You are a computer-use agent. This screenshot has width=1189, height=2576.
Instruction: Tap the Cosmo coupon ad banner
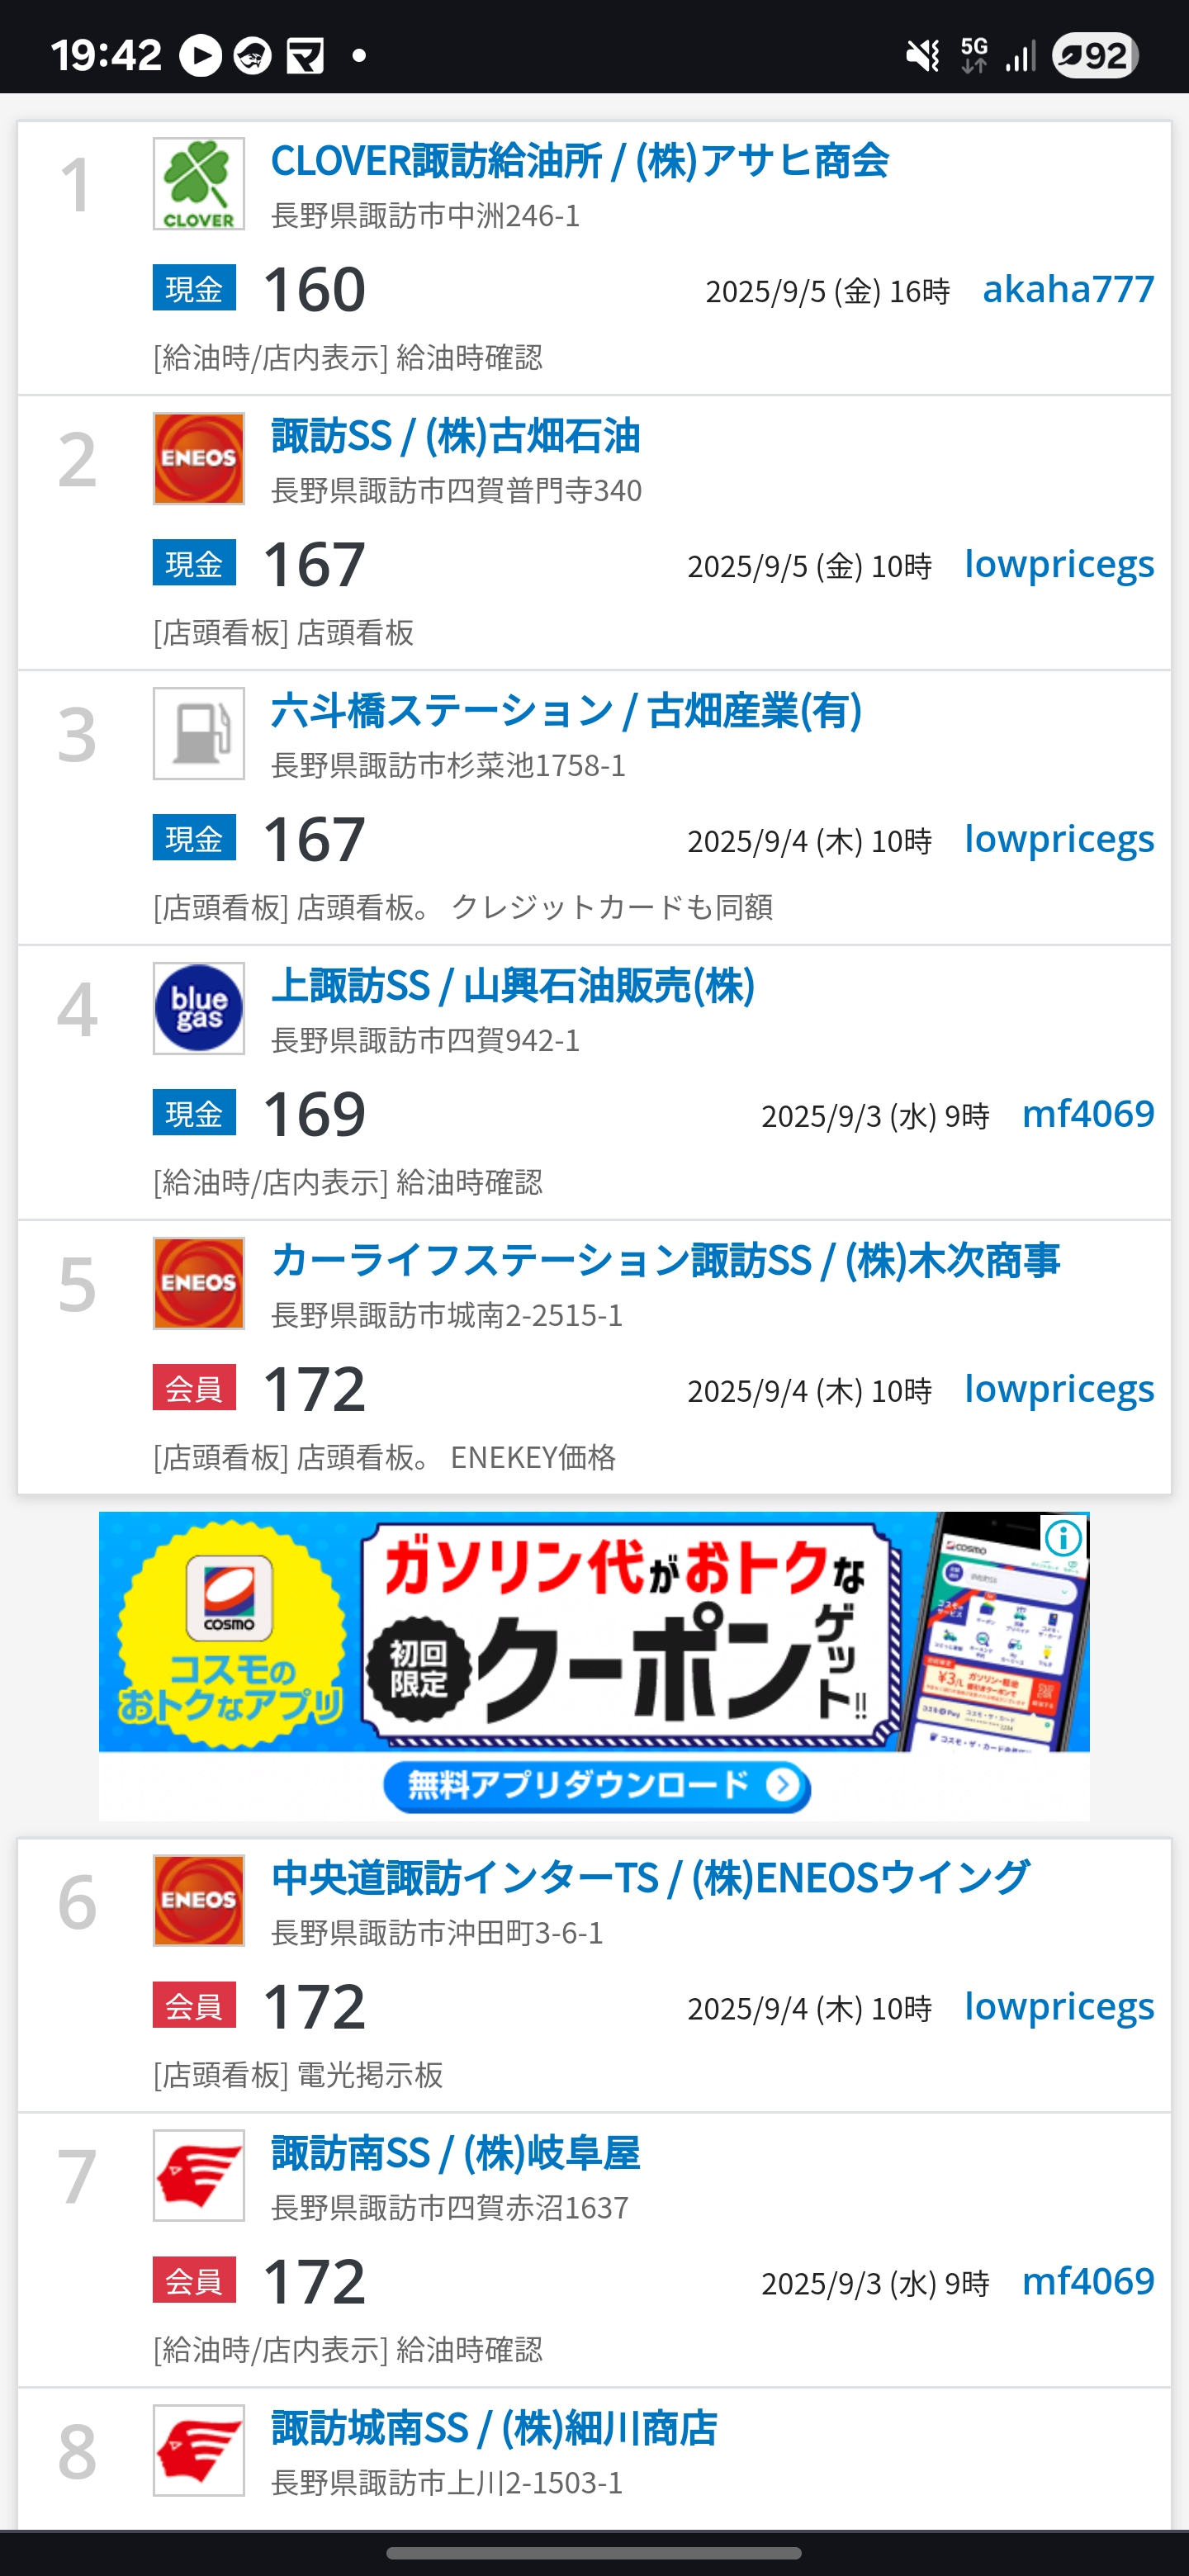pyautogui.click(x=594, y=1665)
